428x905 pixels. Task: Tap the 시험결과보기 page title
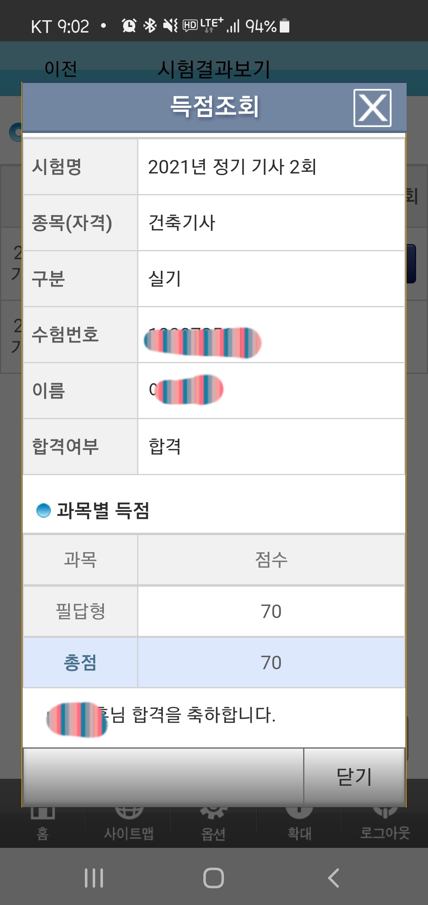click(x=214, y=69)
